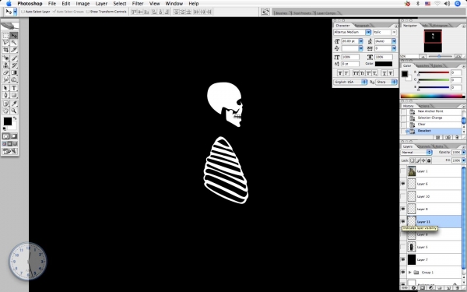Select the Hand tool
Image resolution: width=467 pixels, height=292 pixels.
(5, 111)
